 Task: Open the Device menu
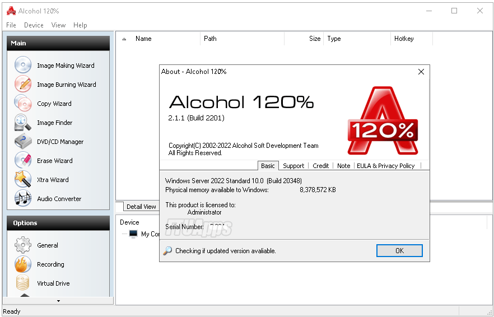34,25
